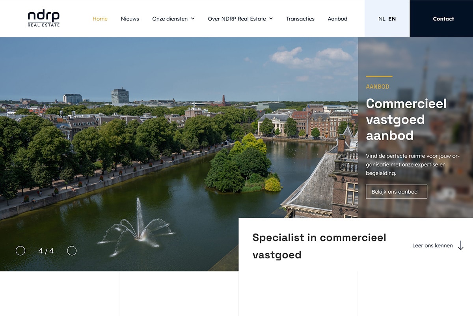
Task: Open the Transacties menu item
Action: tap(300, 19)
